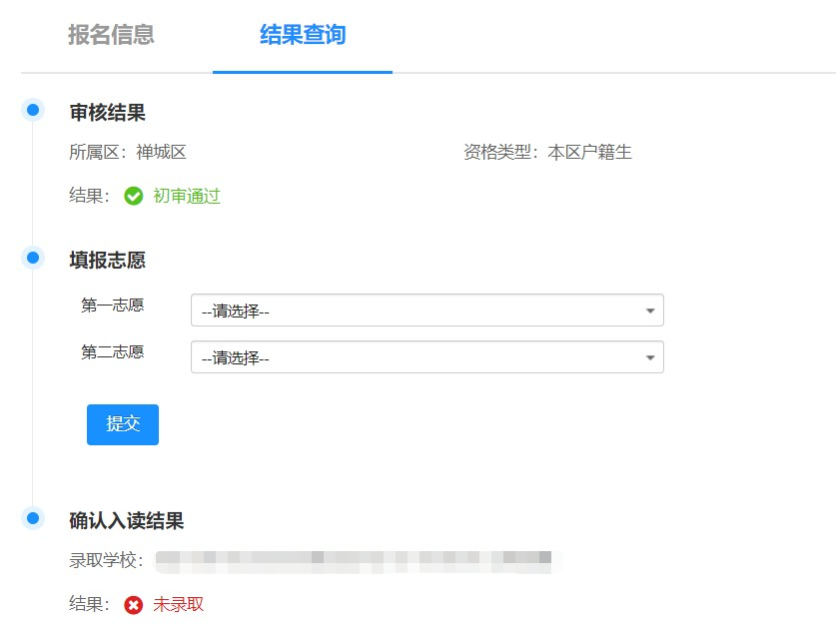Click the blue timeline dot beside 填报志愿
This screenshot has width=836, height=626.
pyautogui.click(x=33, y=258)
